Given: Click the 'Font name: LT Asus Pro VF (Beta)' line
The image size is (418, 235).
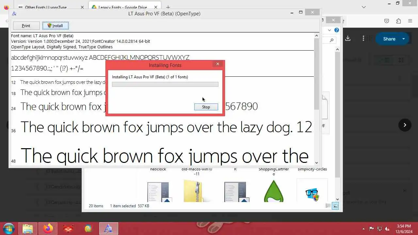Looking at the screenshot, I should coord(42,36).
